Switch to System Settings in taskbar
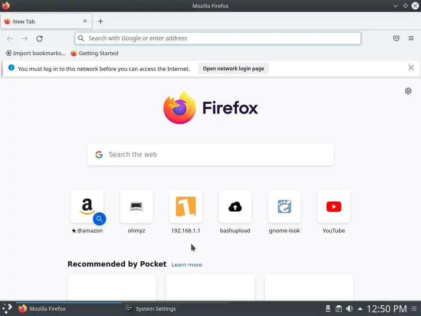The image size is (421, 316). (x=175, y=309)
